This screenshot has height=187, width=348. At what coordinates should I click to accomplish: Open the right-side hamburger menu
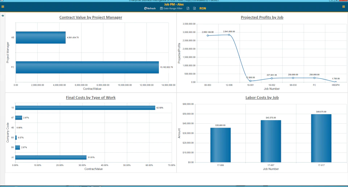point(344,7)
